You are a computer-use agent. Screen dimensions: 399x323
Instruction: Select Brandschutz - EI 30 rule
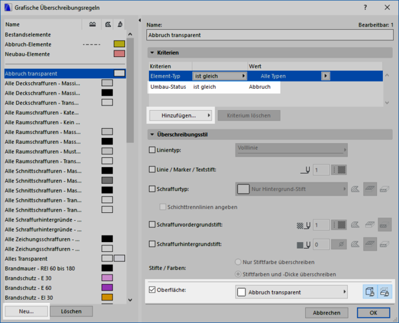pyautogui.click(x=65, y=298)
